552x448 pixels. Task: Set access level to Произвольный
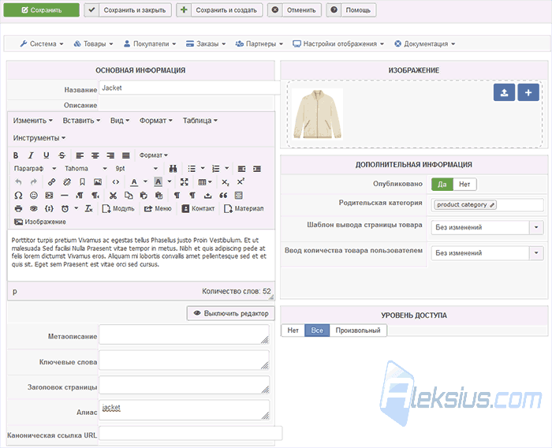tap(358, 330)
